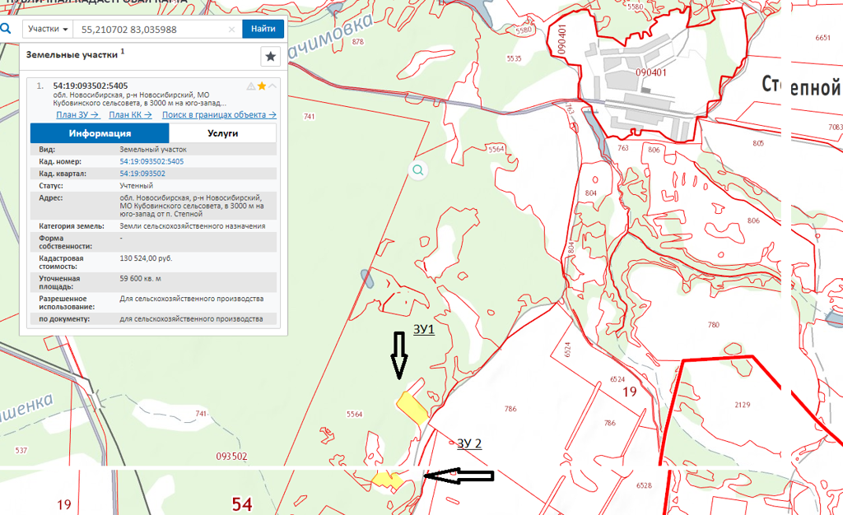
Task: Open cadastral number link 54:19:093502:5405
Action: point(151,161)
